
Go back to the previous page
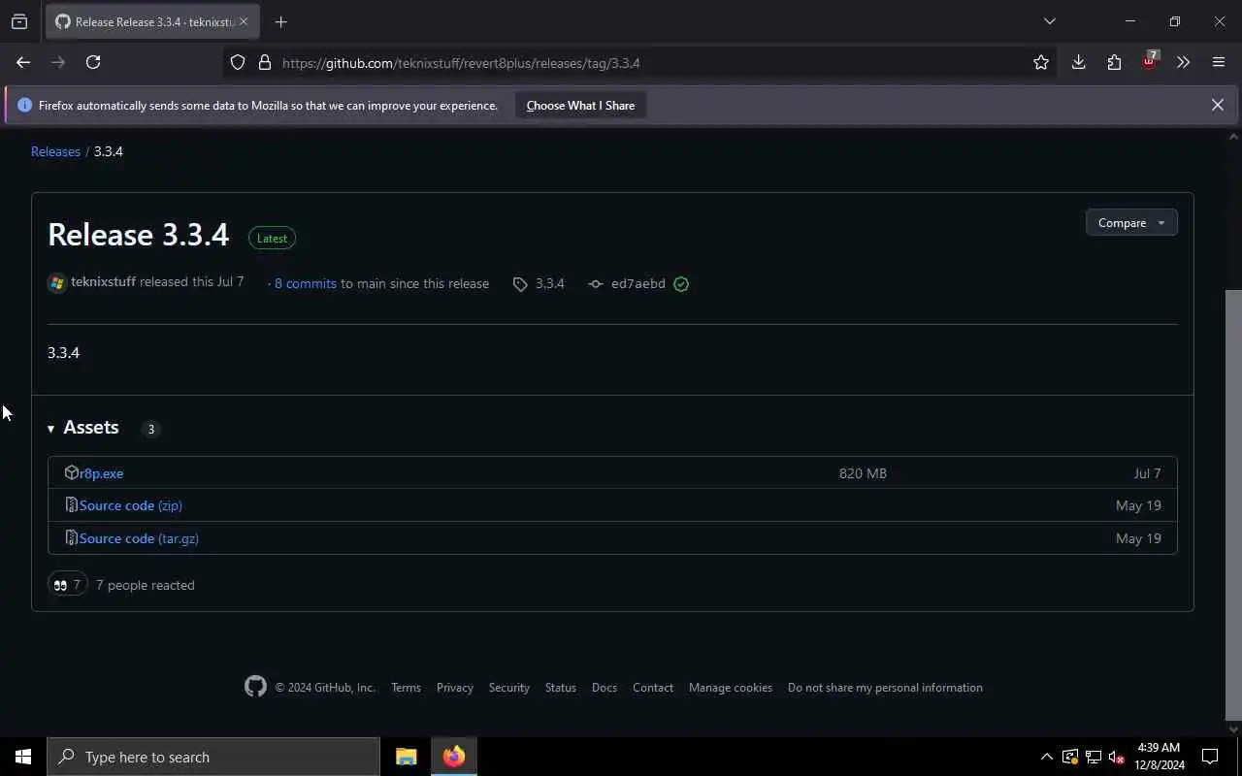(23, 62)
